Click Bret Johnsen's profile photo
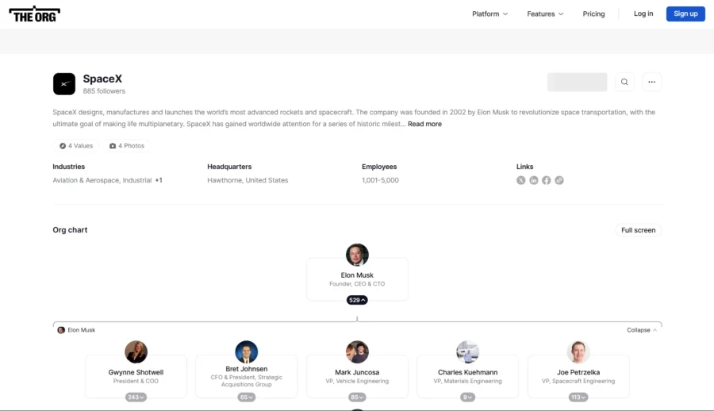 [x=247, y=351]
